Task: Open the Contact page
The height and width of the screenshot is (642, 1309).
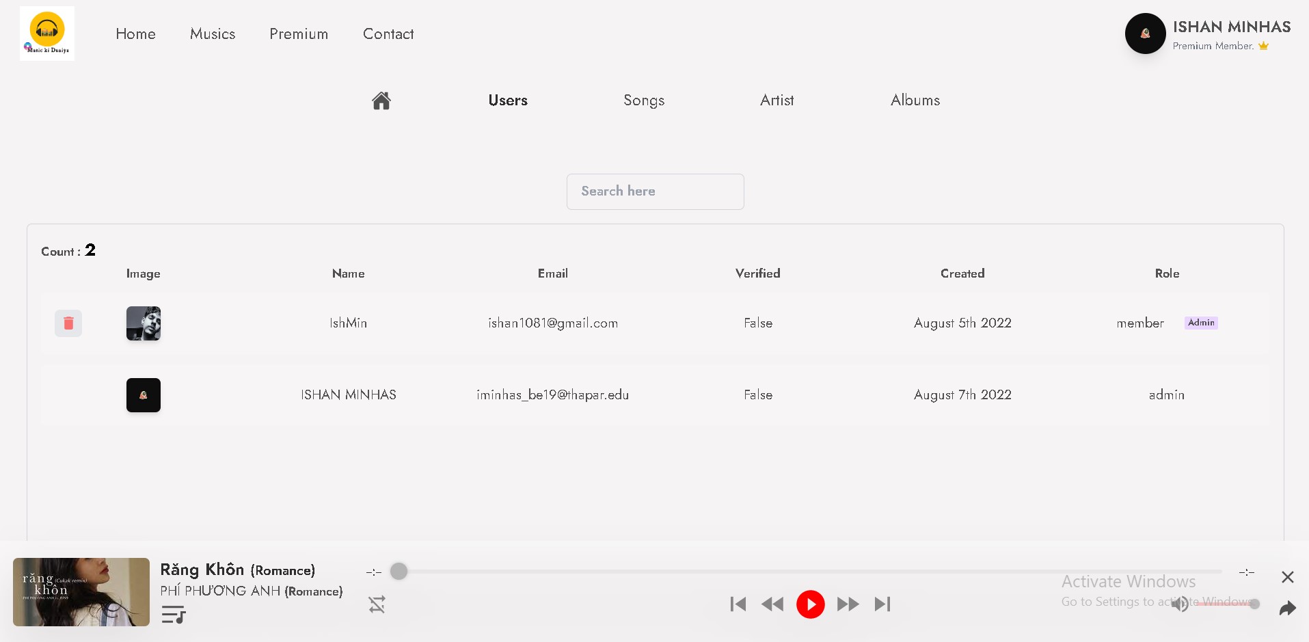Action: pos(388,34)
